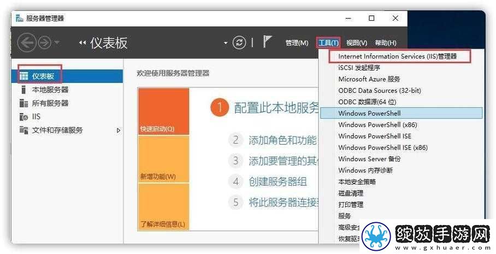Select the 快速启动(Q) tile
This screenshot has width=496, height=254.
pyautogui.click(x=163, y=111)
